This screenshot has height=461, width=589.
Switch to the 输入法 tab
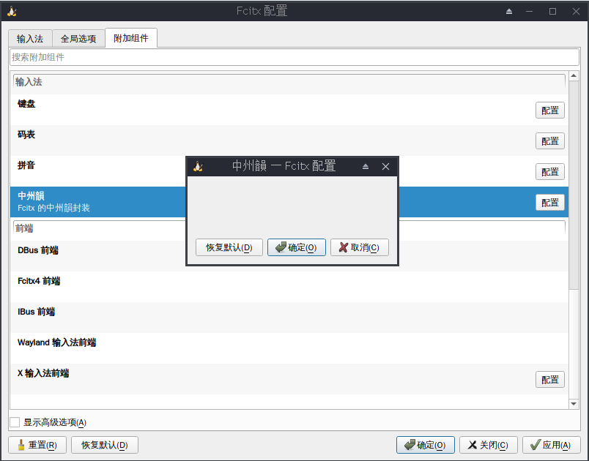tap(30, 39)
